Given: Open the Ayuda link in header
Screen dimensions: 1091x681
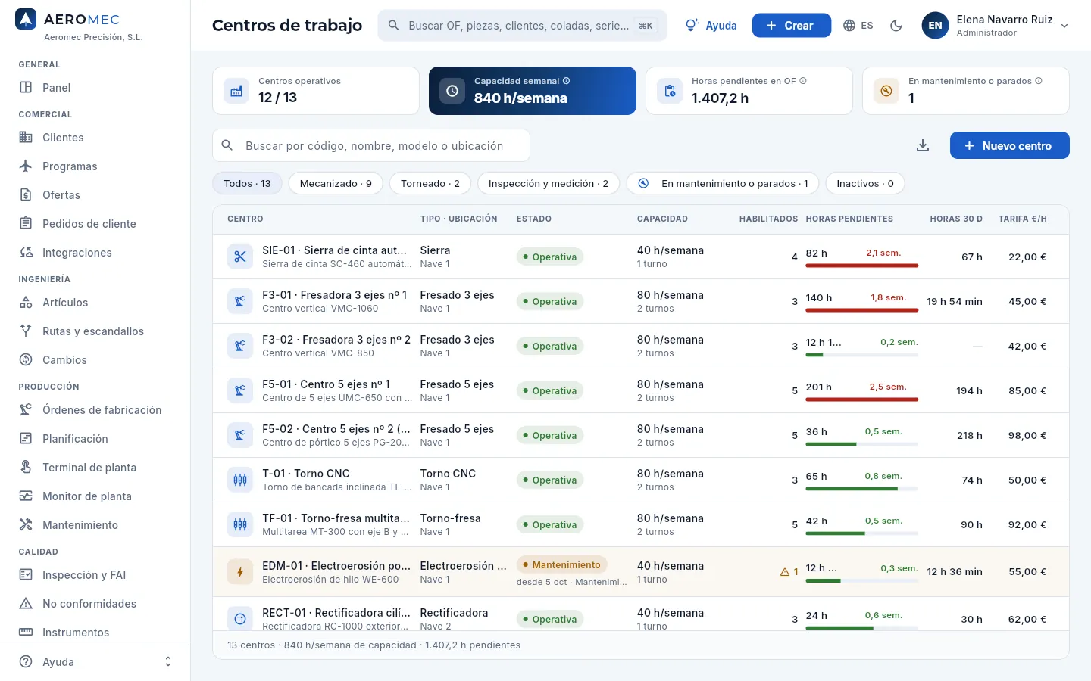Looking at the screenshot, I should (x=711, y=26).
